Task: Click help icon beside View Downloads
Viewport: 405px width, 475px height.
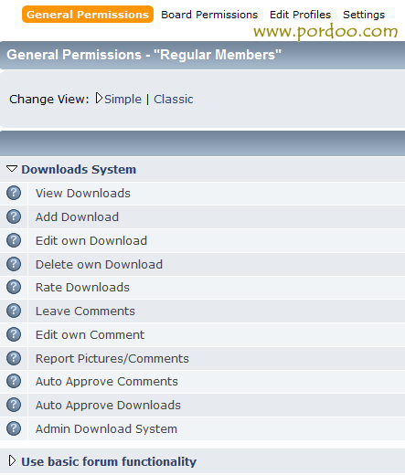Action: click(x=14, y=193)
